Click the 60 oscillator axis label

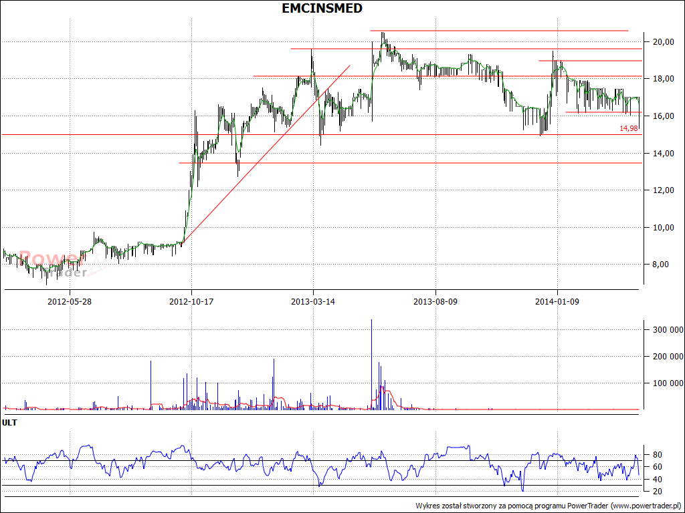click(x=657, y=467)
